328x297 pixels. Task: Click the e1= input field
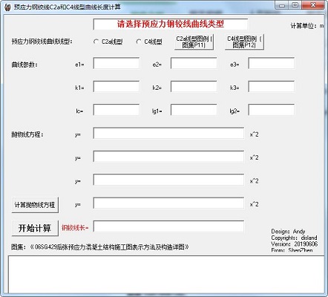(117, 63)
